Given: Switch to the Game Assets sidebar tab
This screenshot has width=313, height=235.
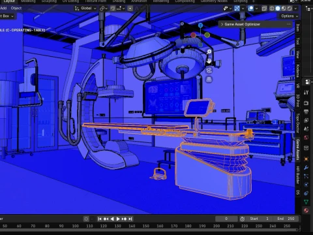Looking at the screenshot, I should (x=298, y=149).
